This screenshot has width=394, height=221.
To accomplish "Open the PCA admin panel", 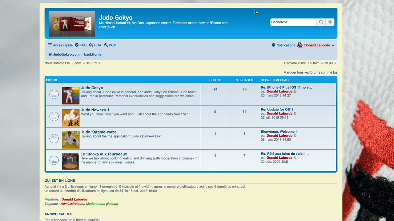I will click(95, 45).
